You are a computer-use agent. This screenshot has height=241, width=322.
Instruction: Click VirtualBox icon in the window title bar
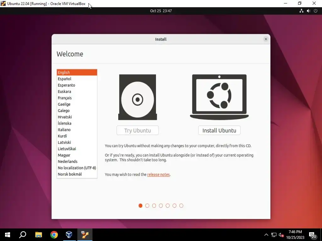click(x=3, y=3)
